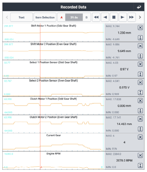
Task: Switch to Text view
Action: (21, 17)
